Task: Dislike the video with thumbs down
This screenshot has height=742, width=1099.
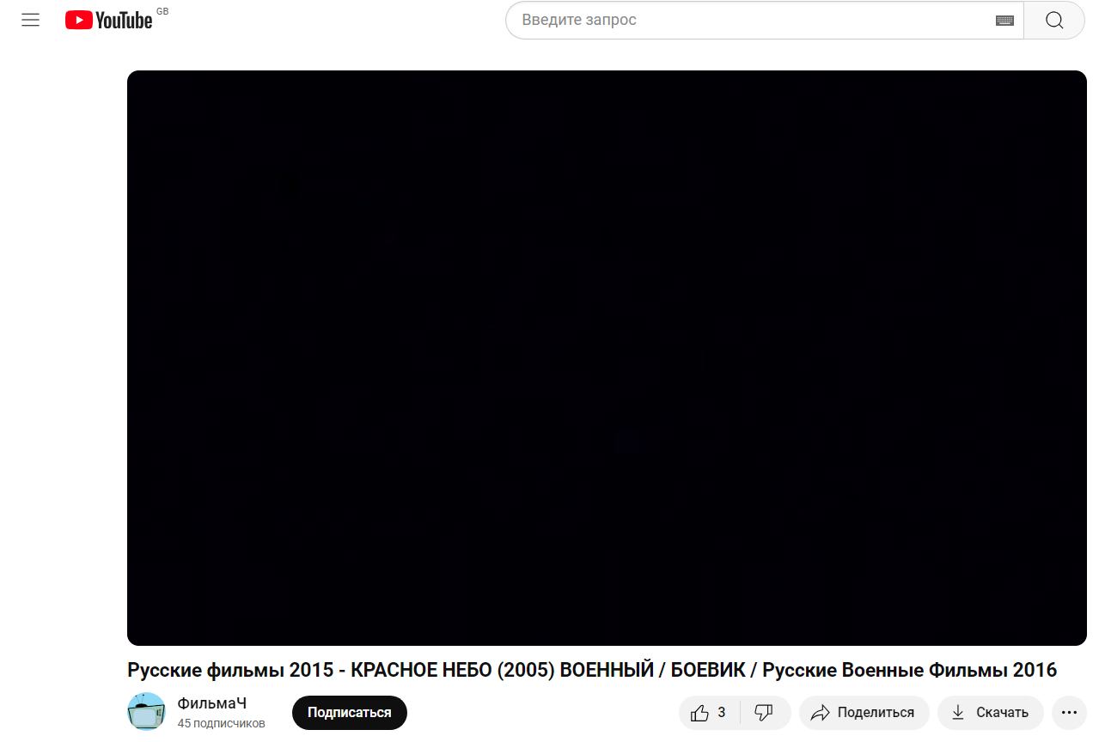Action: coord(764,713)
